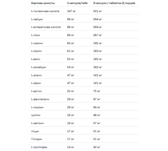This screenshot has width=168, height=151.
Task: Select the '3 капсули / таблетки (1 порція)' header
Action: point(114,3)
